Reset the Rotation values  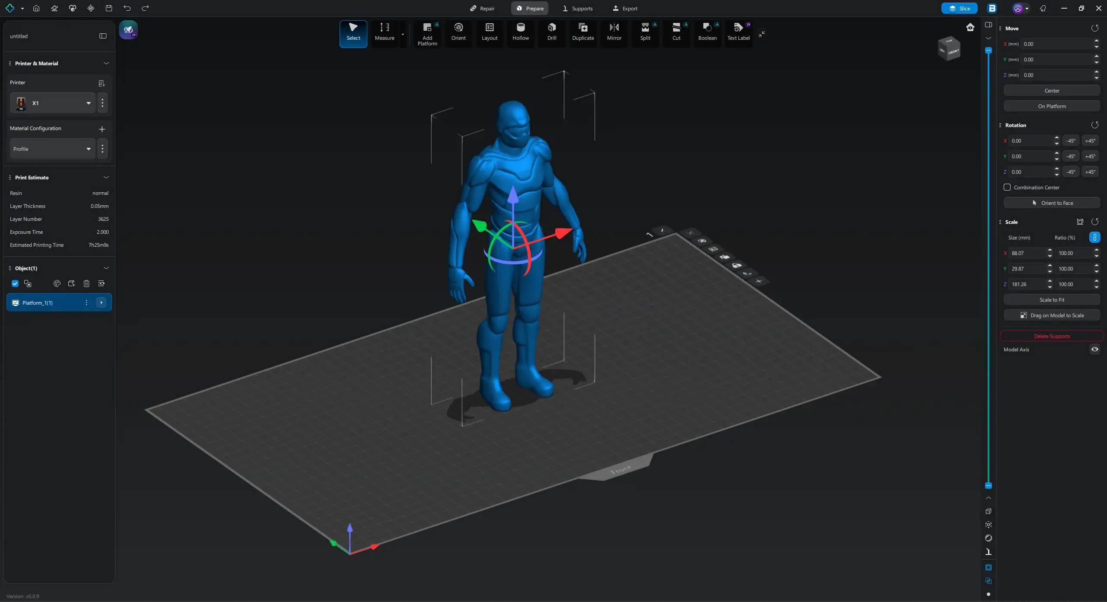pyautogui.click(x=1095, y=125)
